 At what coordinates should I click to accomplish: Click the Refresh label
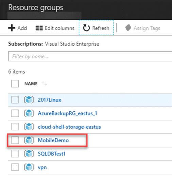101,28
